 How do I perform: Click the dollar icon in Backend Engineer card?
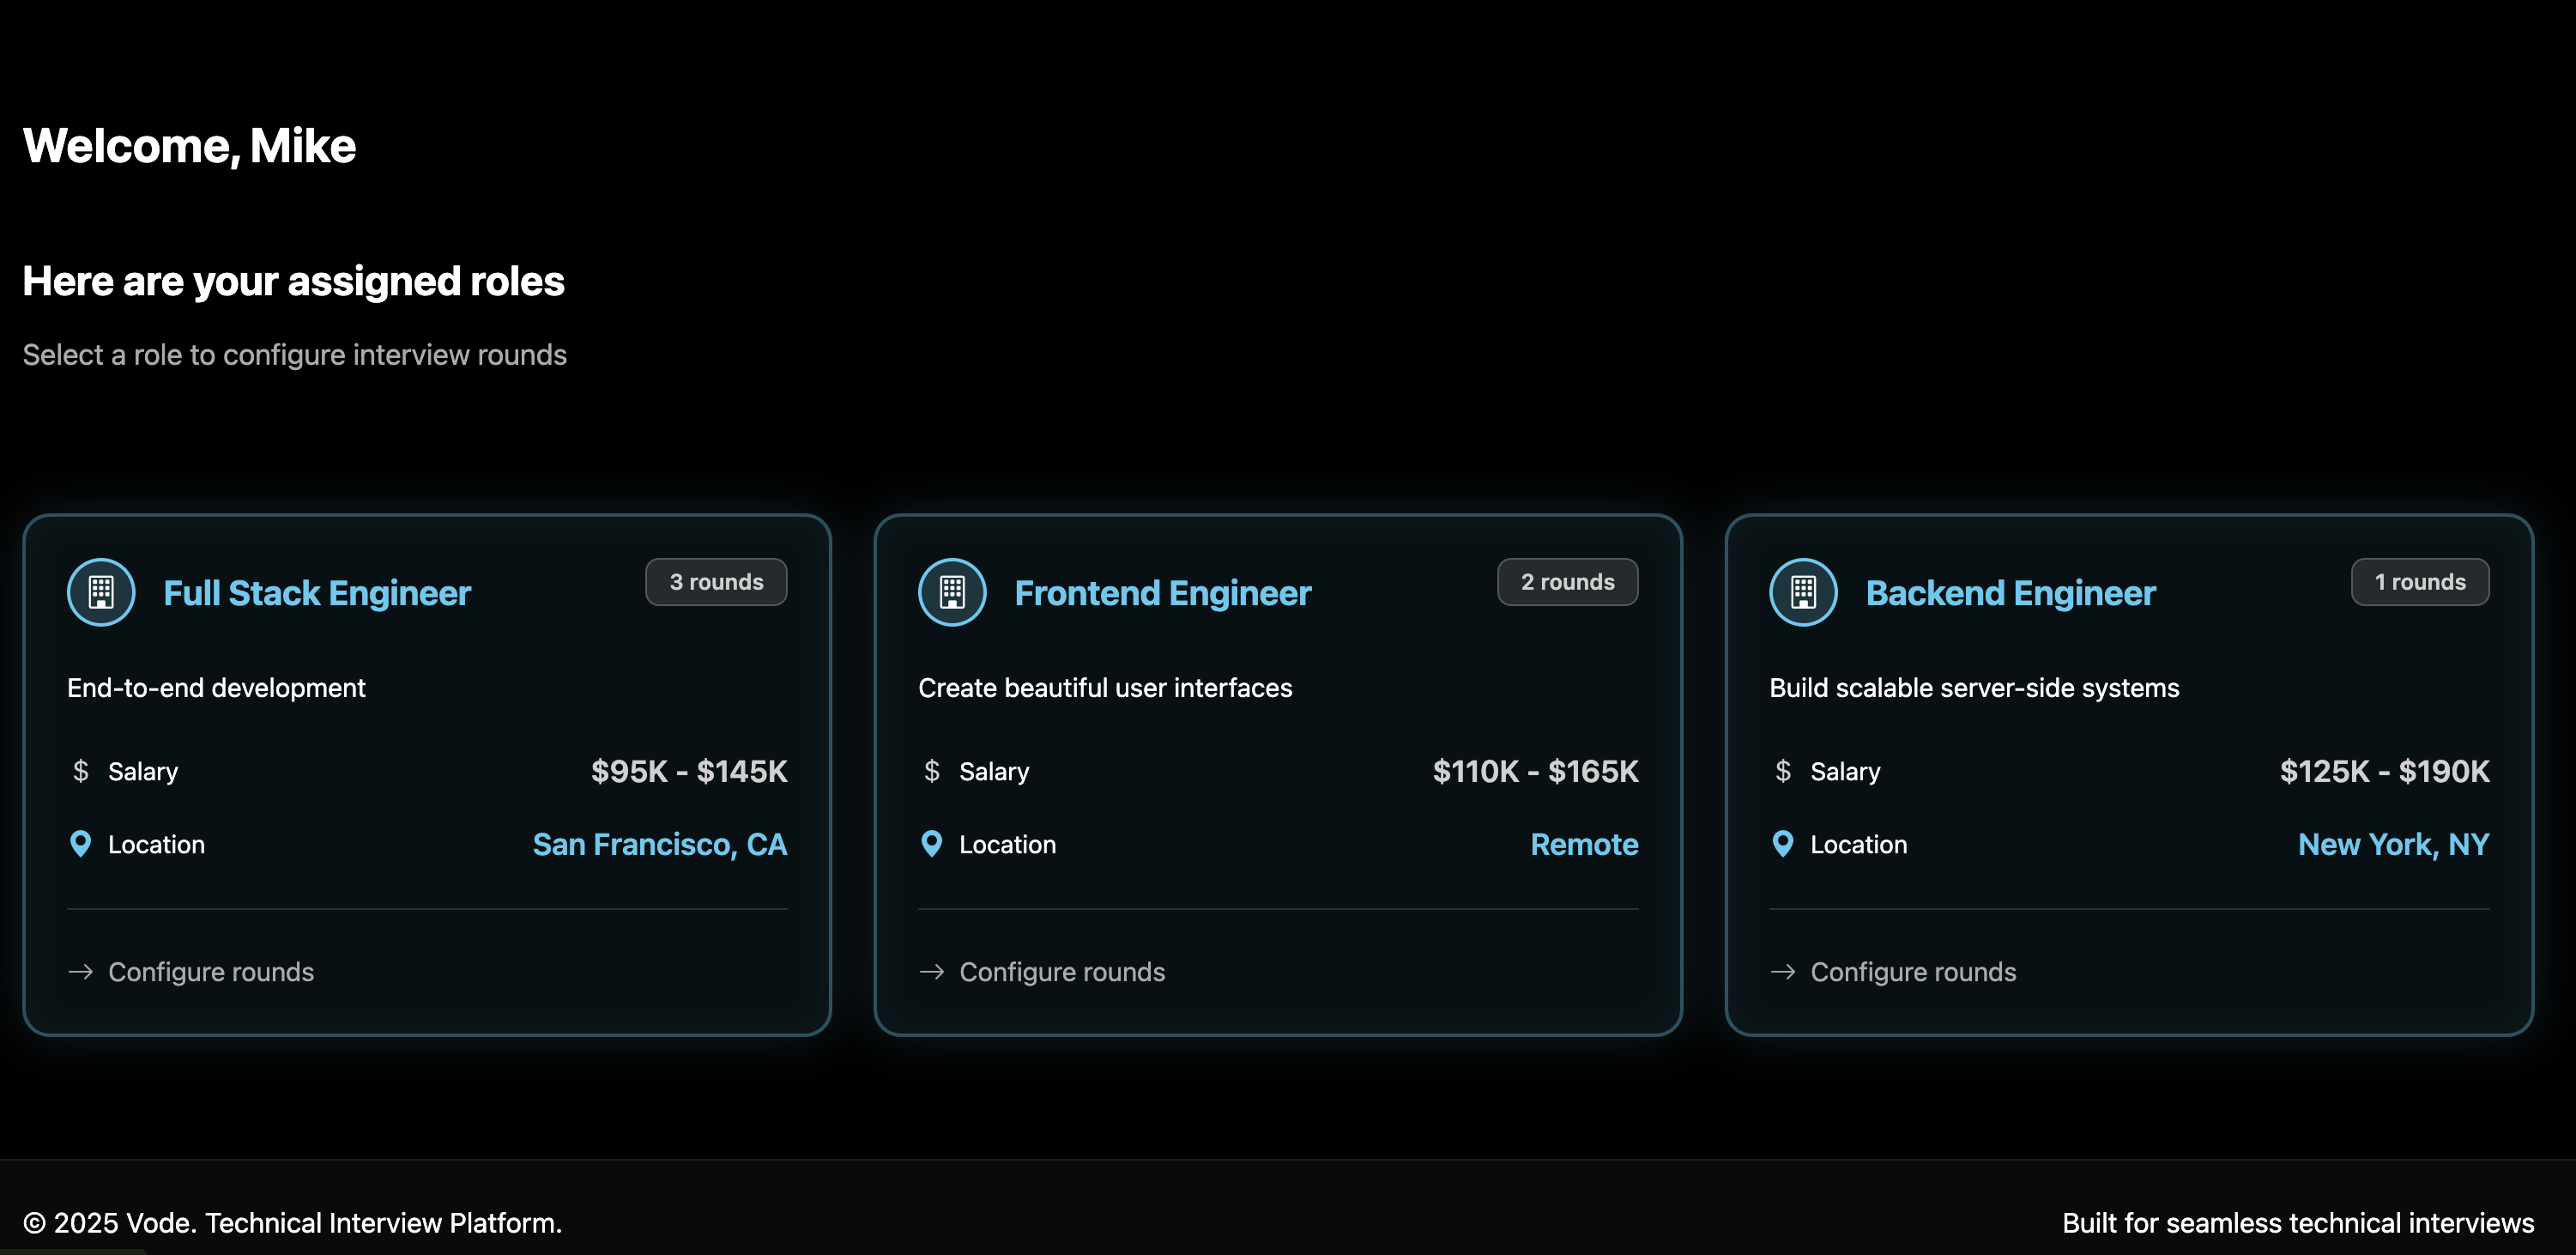tap(1782, 771)
